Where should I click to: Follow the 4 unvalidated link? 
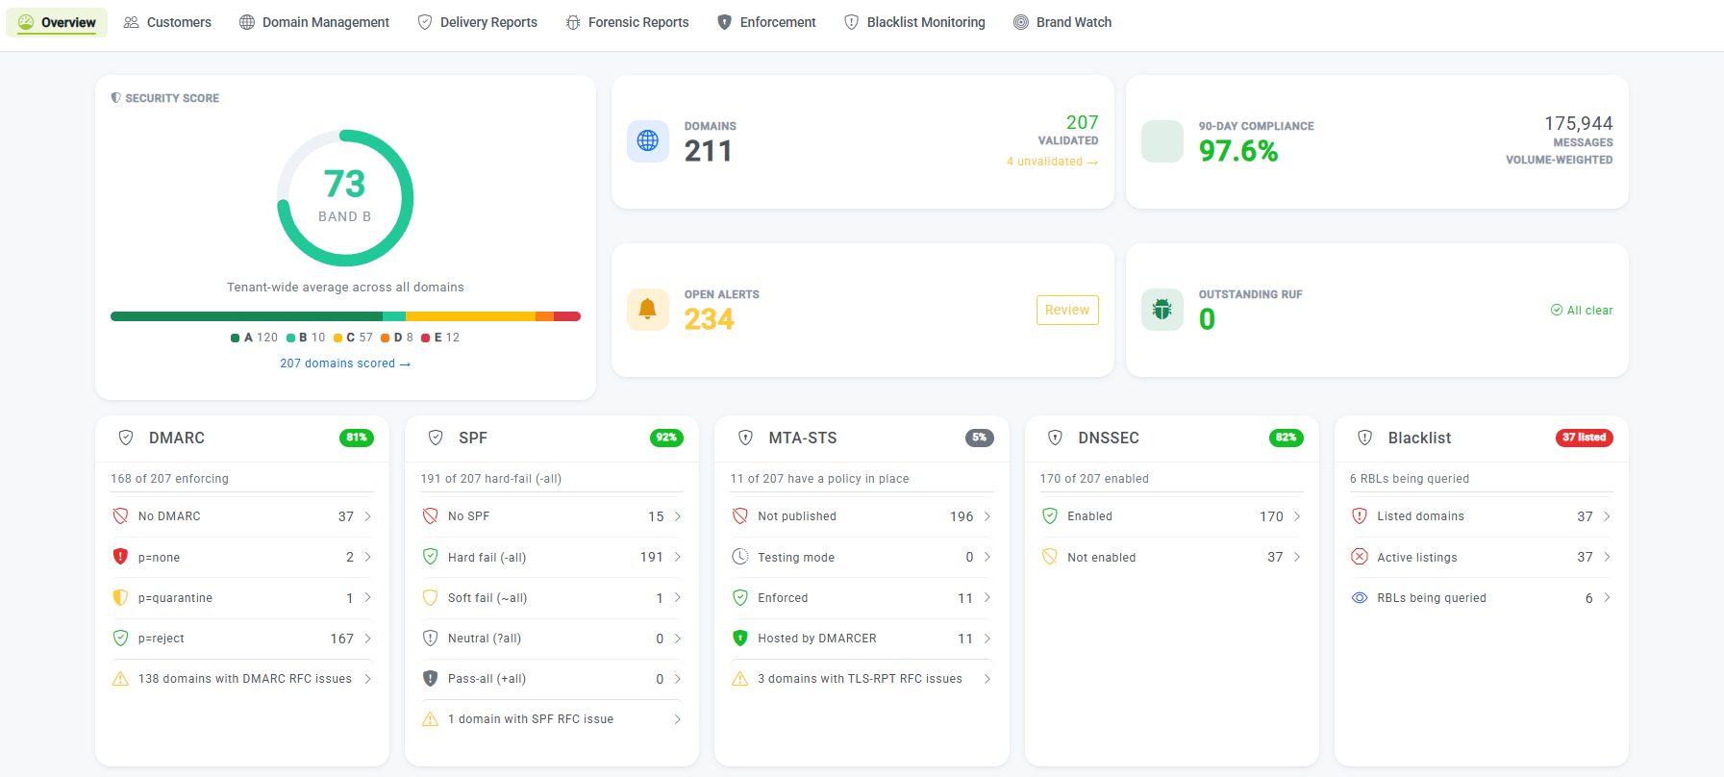click(1052, 162)
